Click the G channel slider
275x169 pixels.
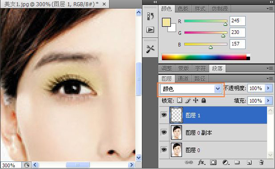205,33
